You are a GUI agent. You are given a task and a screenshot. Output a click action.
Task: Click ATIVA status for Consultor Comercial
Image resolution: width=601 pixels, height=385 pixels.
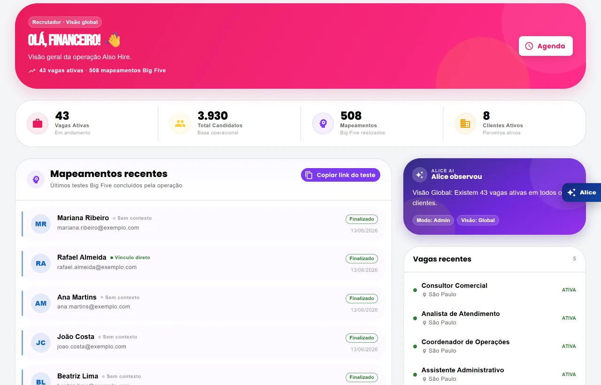(x=569, y=290)
